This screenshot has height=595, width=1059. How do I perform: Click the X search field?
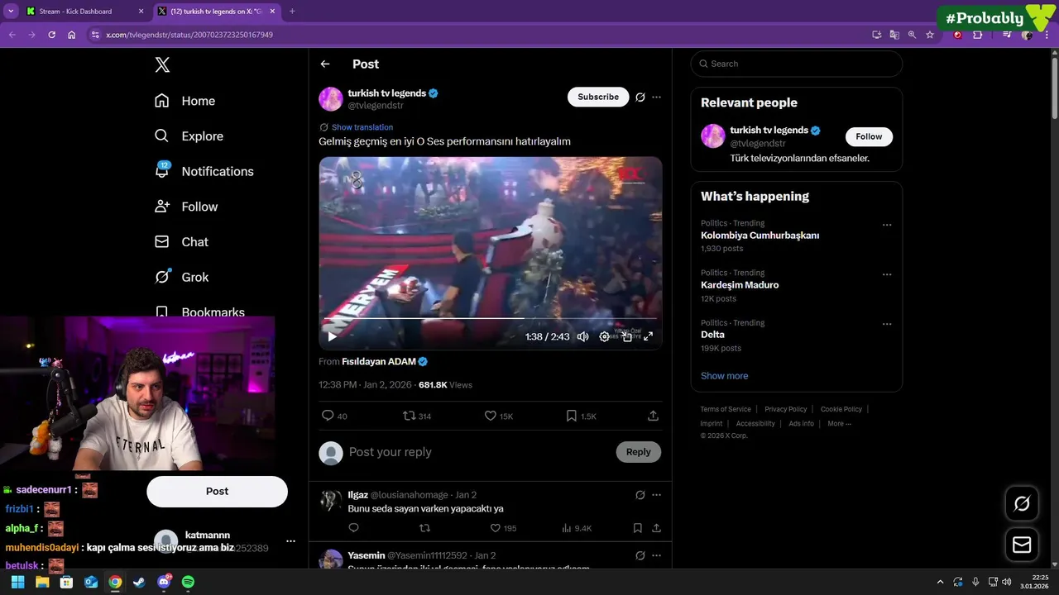pyautogui.click(x=796, y=64)
